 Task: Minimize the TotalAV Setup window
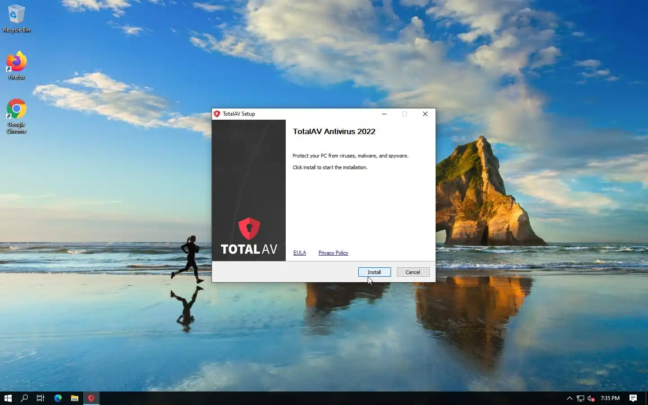pyautogui.click(x=384, y=114)
